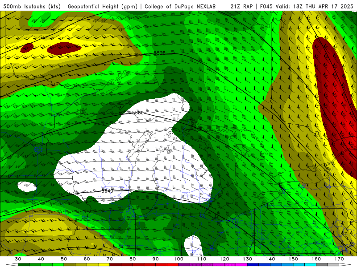The width and height of the screenshot is (357, 267).
Task: Click the 80 value on the color legend
Action: [x=133, y=259]
